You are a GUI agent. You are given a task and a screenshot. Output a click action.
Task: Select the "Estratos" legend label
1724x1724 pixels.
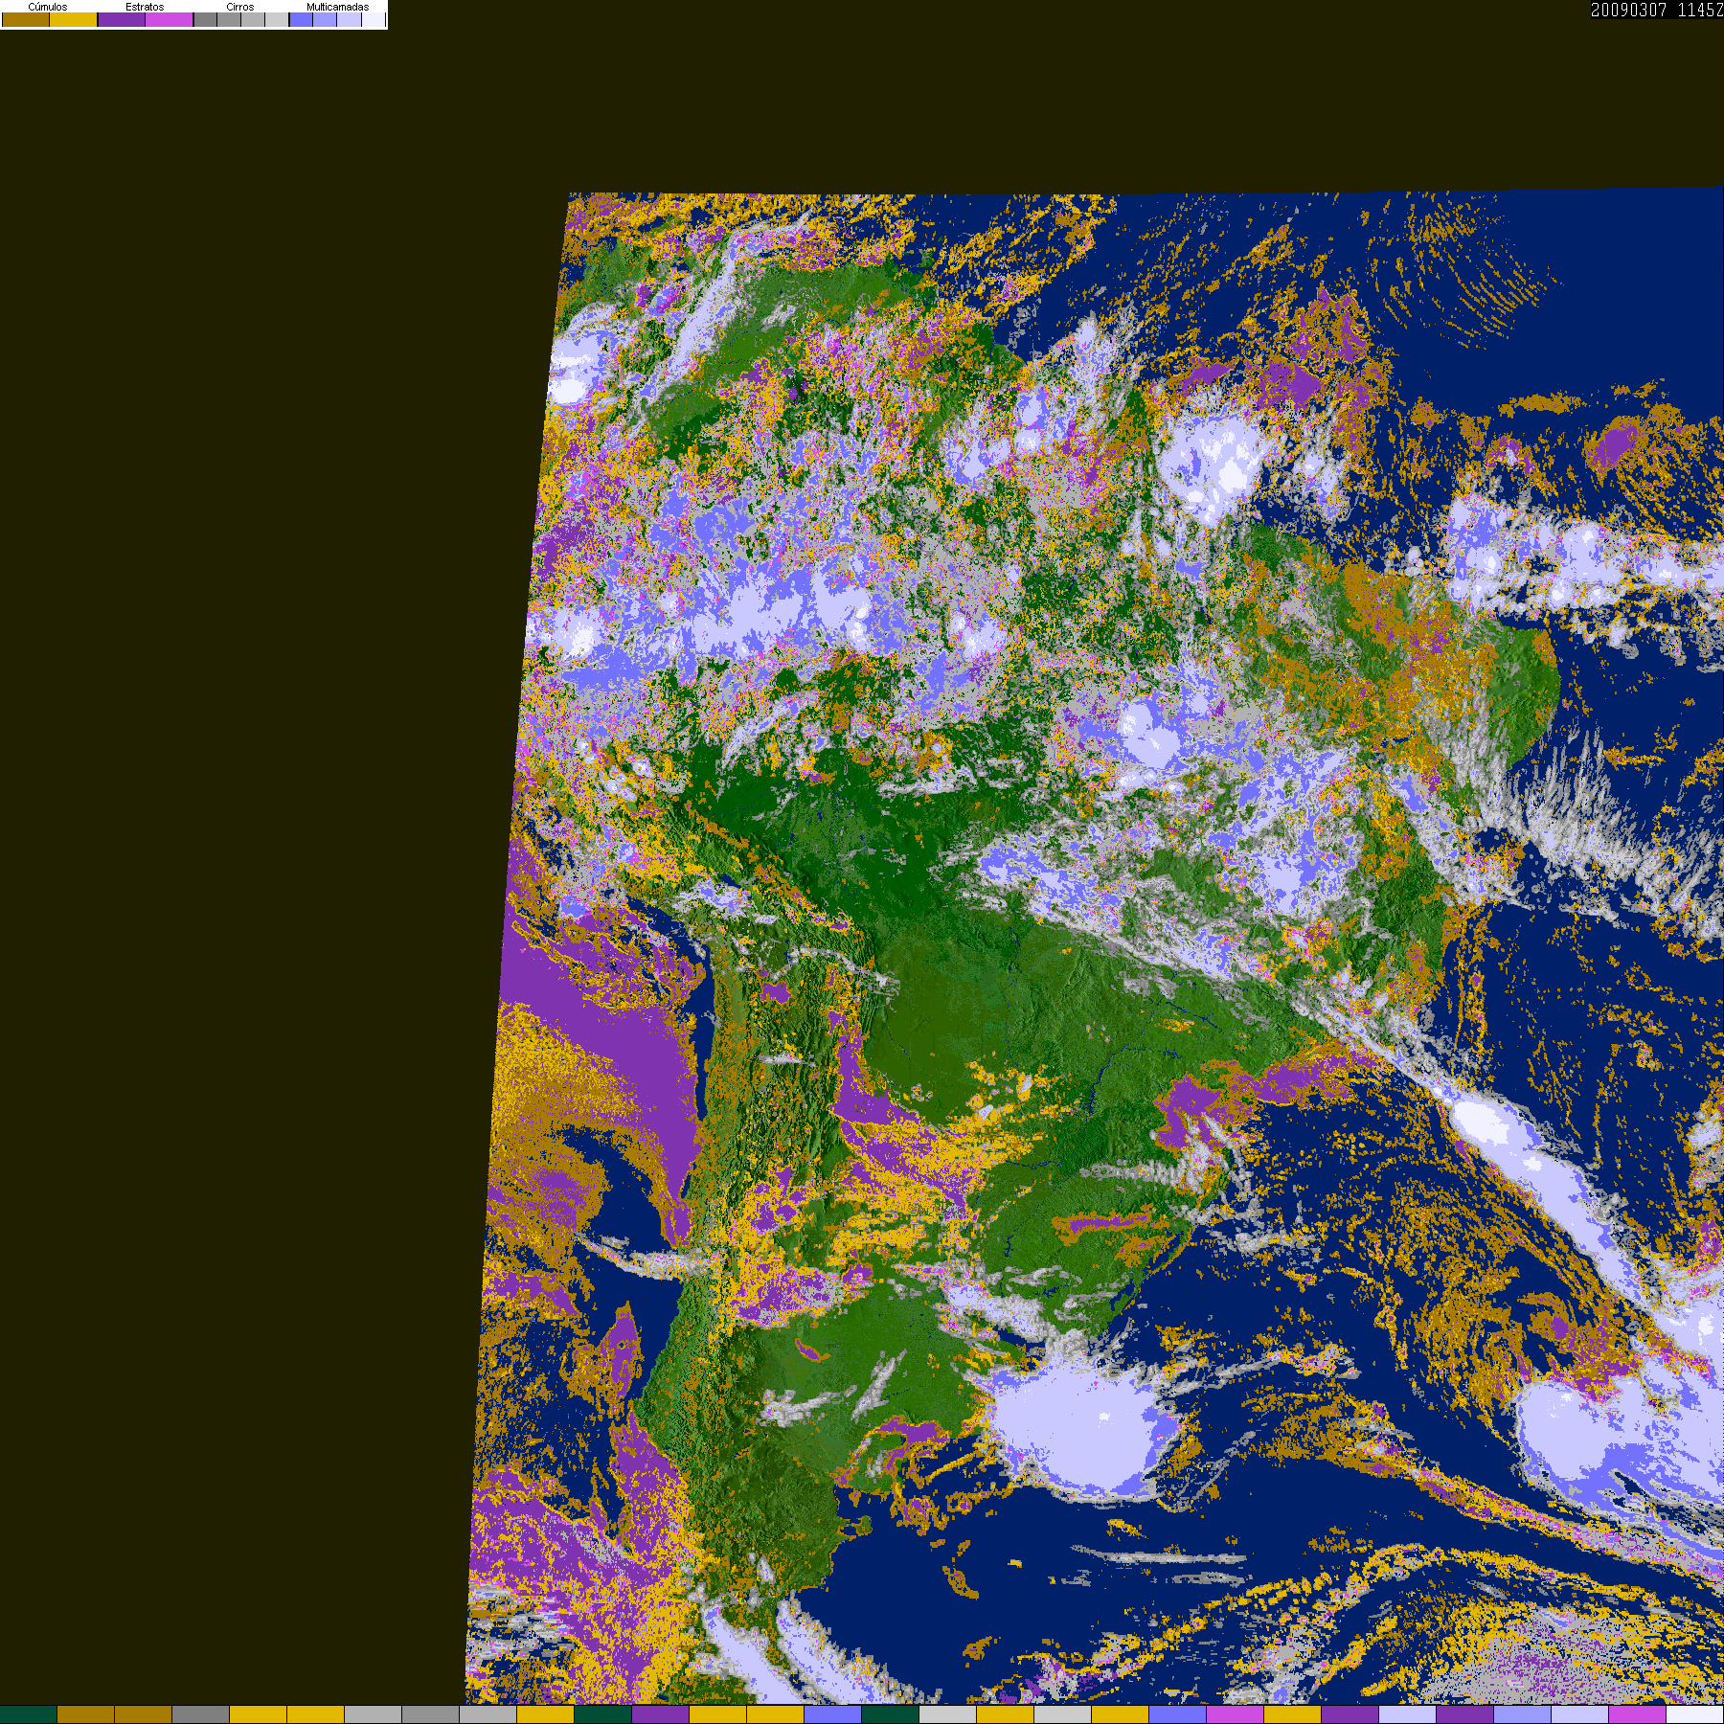[145, 7]
